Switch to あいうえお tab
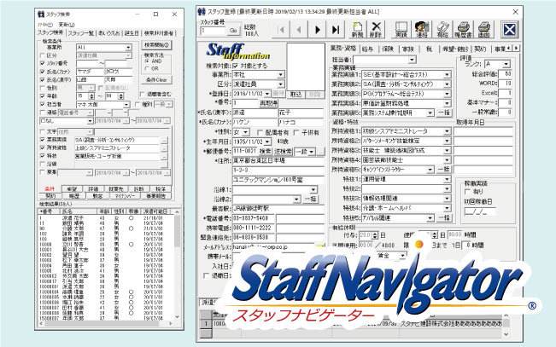The height and width of the screenshot is (347, 556). pos(108,33)
